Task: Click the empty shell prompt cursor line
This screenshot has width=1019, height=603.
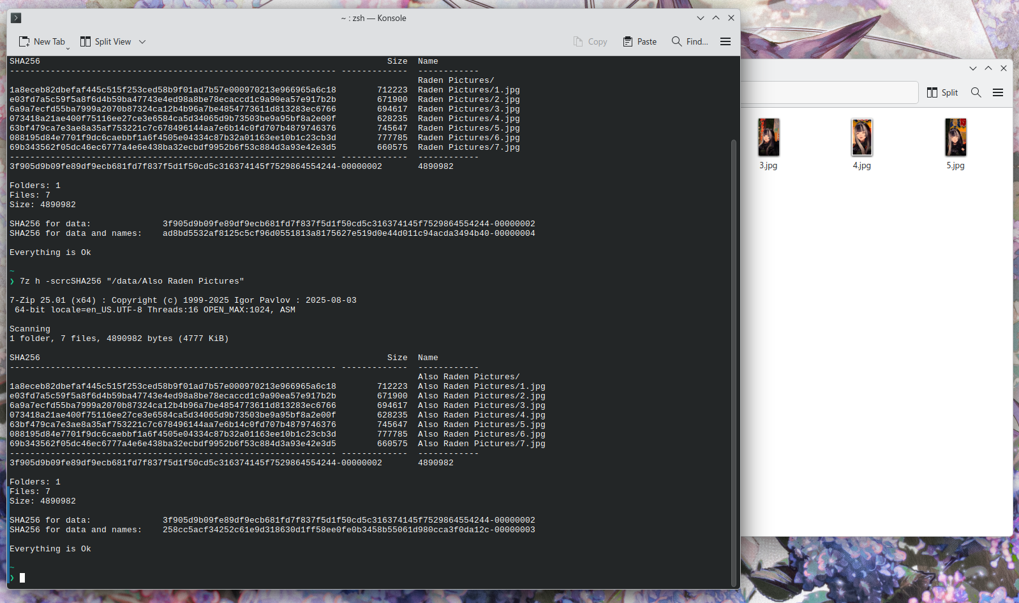Action: 22,578
